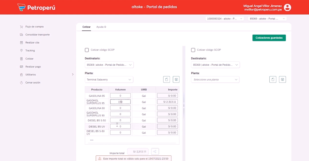The width and height of the screenshot is (309, 161).
Task: Click the share icon next to Importe total
Action: pyautogui.click(x=155, y=152)
